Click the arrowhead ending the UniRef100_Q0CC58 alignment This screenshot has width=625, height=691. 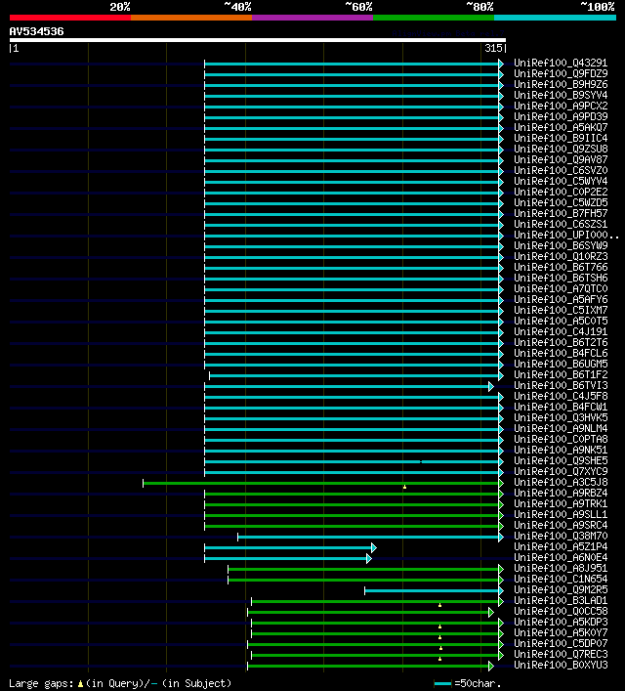click(491, 613)
